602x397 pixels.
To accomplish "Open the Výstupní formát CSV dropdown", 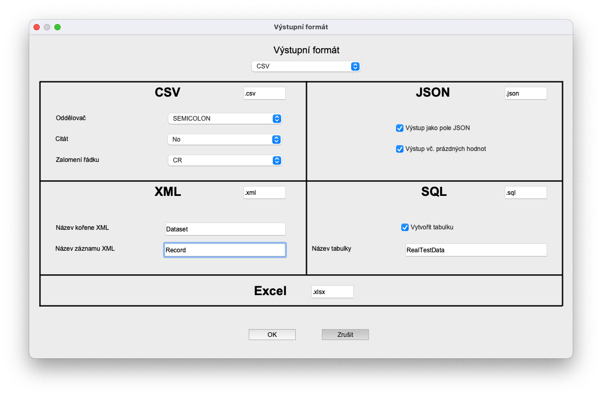I will 306,66.
